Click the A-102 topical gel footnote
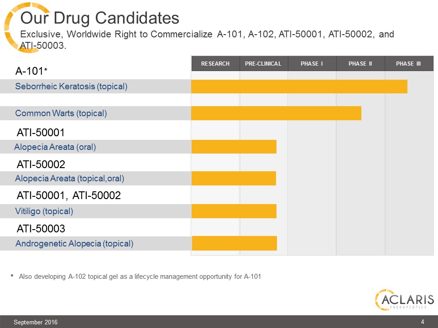438x328 pixels. pyautogui.click(x=140, y=276)
